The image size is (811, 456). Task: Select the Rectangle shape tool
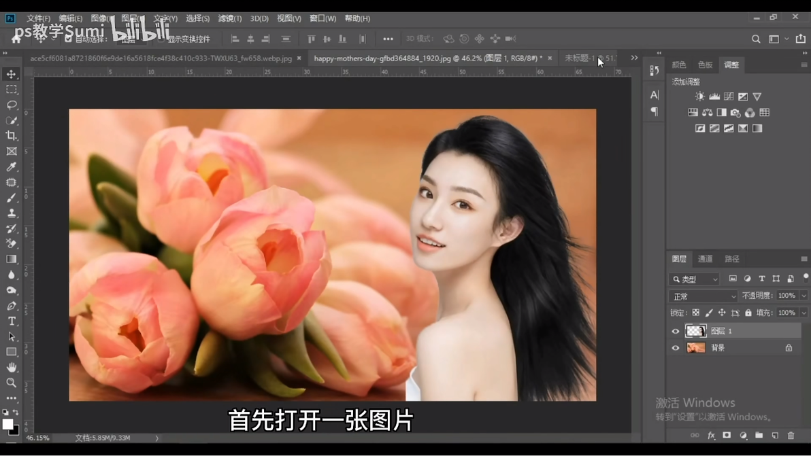tap(12, 351)
